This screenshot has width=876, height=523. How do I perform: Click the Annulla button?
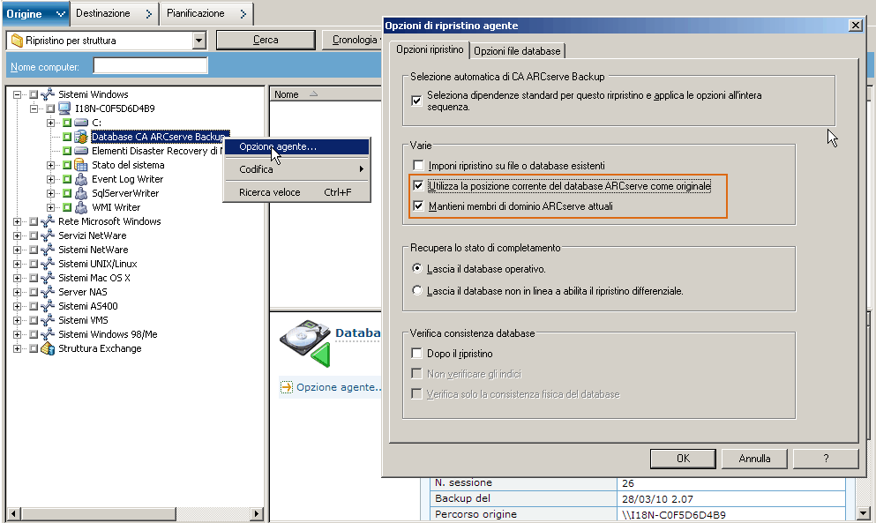[x=754, y=459]
